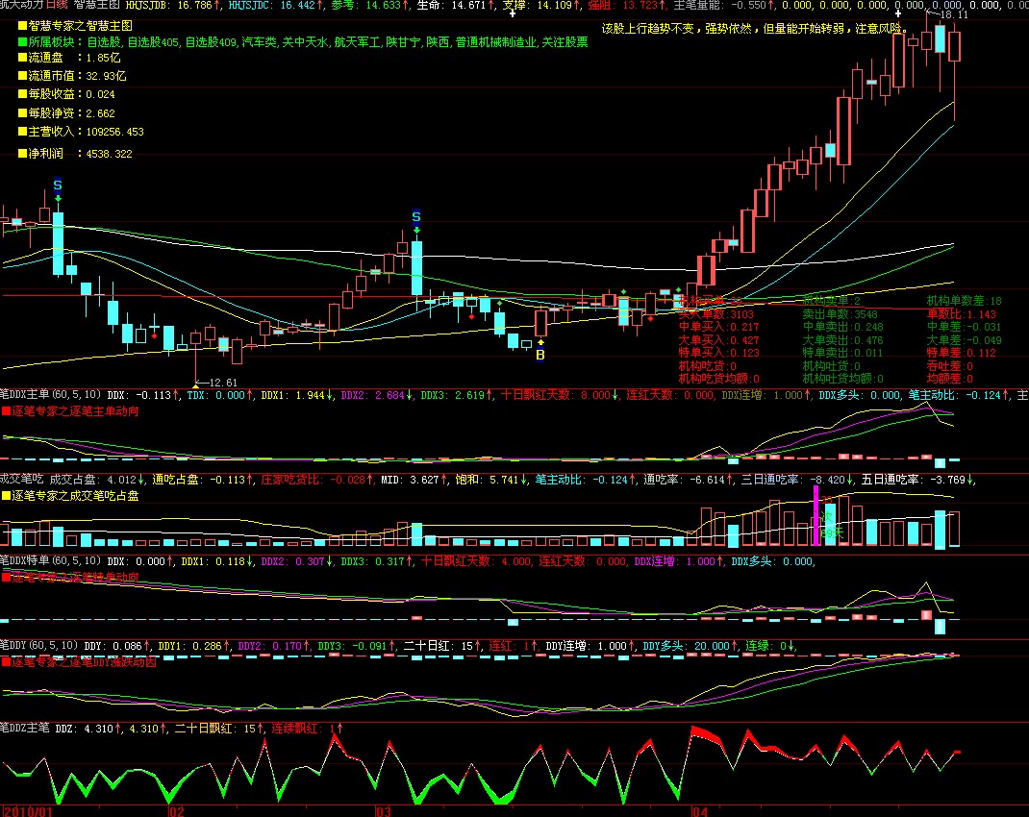Jump to the 2010/01 date marker
Screen dimensions: 1029x817
(x=26, y=812)
